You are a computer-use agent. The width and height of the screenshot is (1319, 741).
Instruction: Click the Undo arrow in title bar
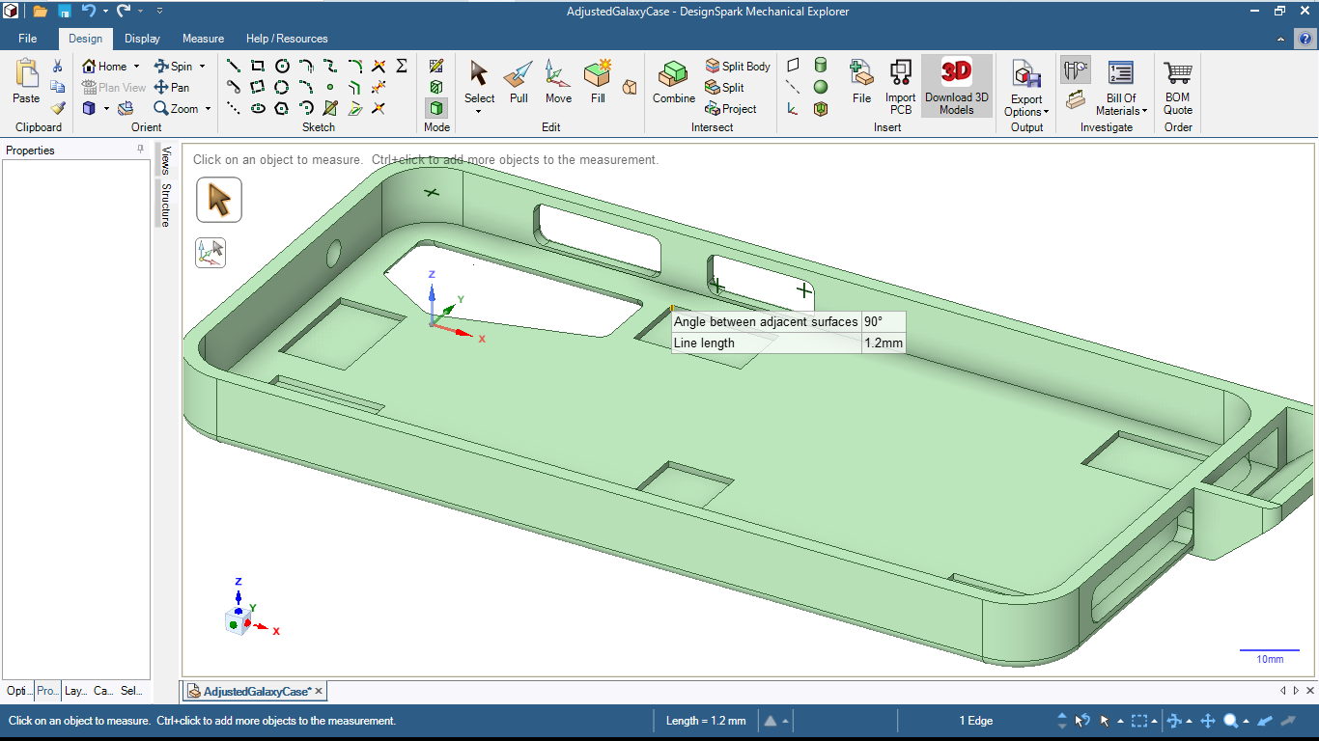89,12
